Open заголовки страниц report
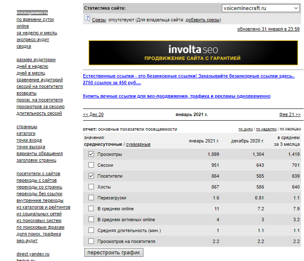 [36, 160]
